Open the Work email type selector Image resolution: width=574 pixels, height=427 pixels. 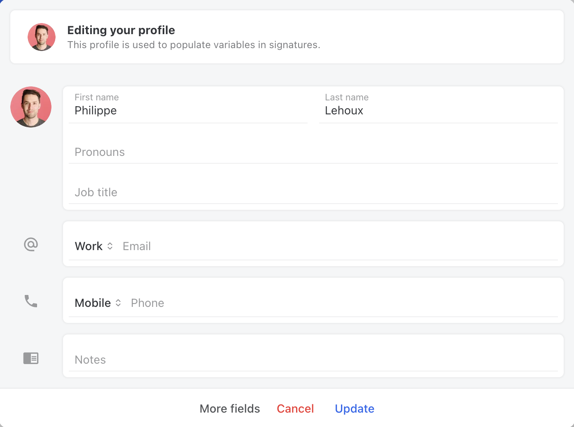(x=93, y=246)
